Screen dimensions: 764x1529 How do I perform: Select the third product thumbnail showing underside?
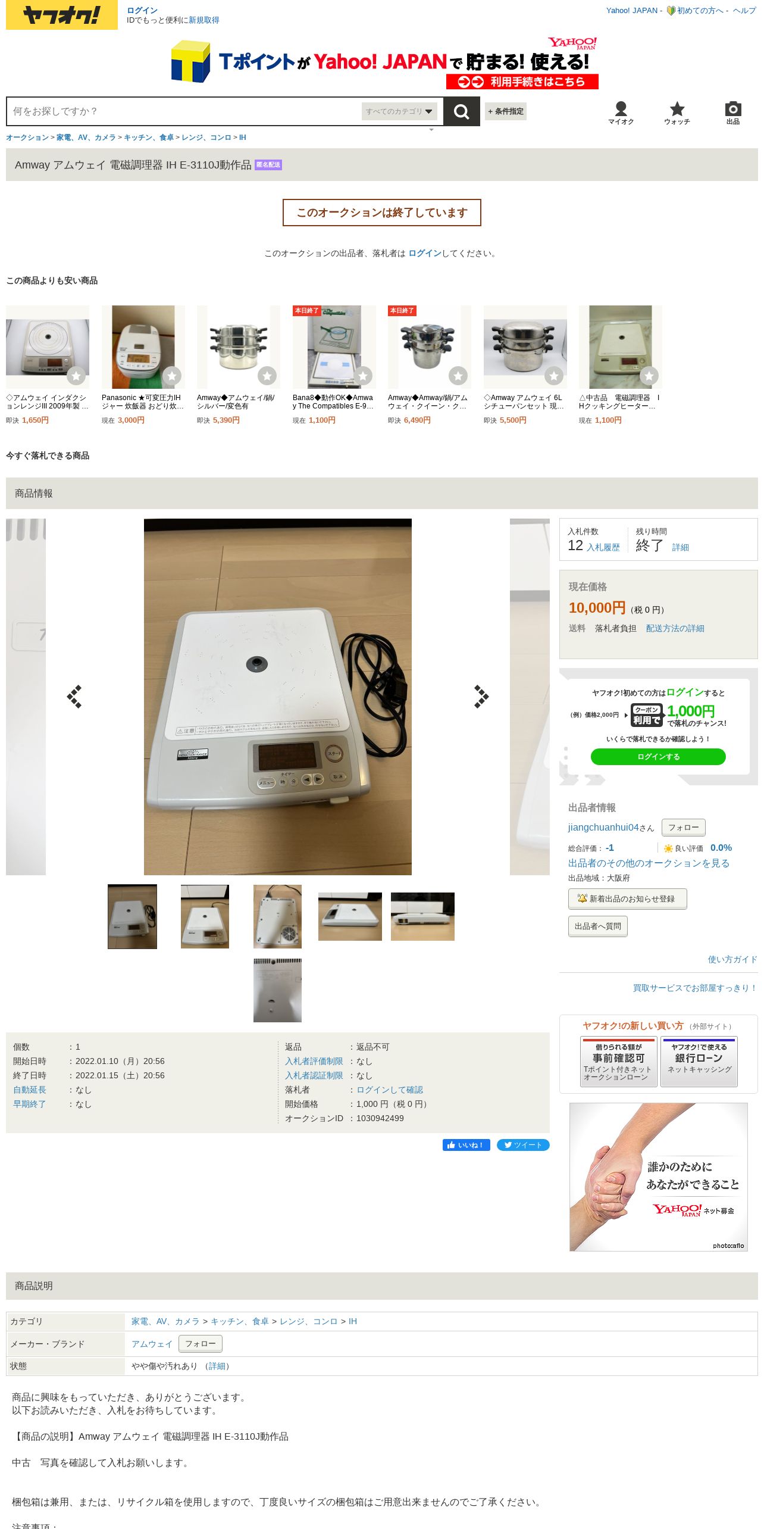(277, 916)
